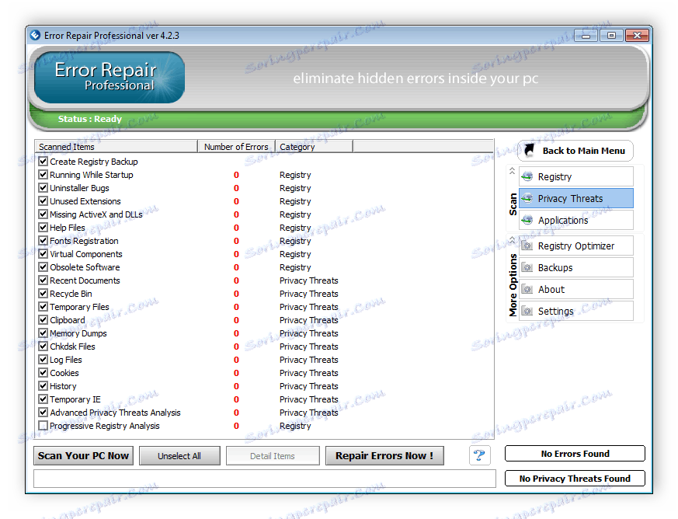The image size is (678, 519).
Task: Open the Backups option
Action: pyautogui.click(x=576, y=267)
